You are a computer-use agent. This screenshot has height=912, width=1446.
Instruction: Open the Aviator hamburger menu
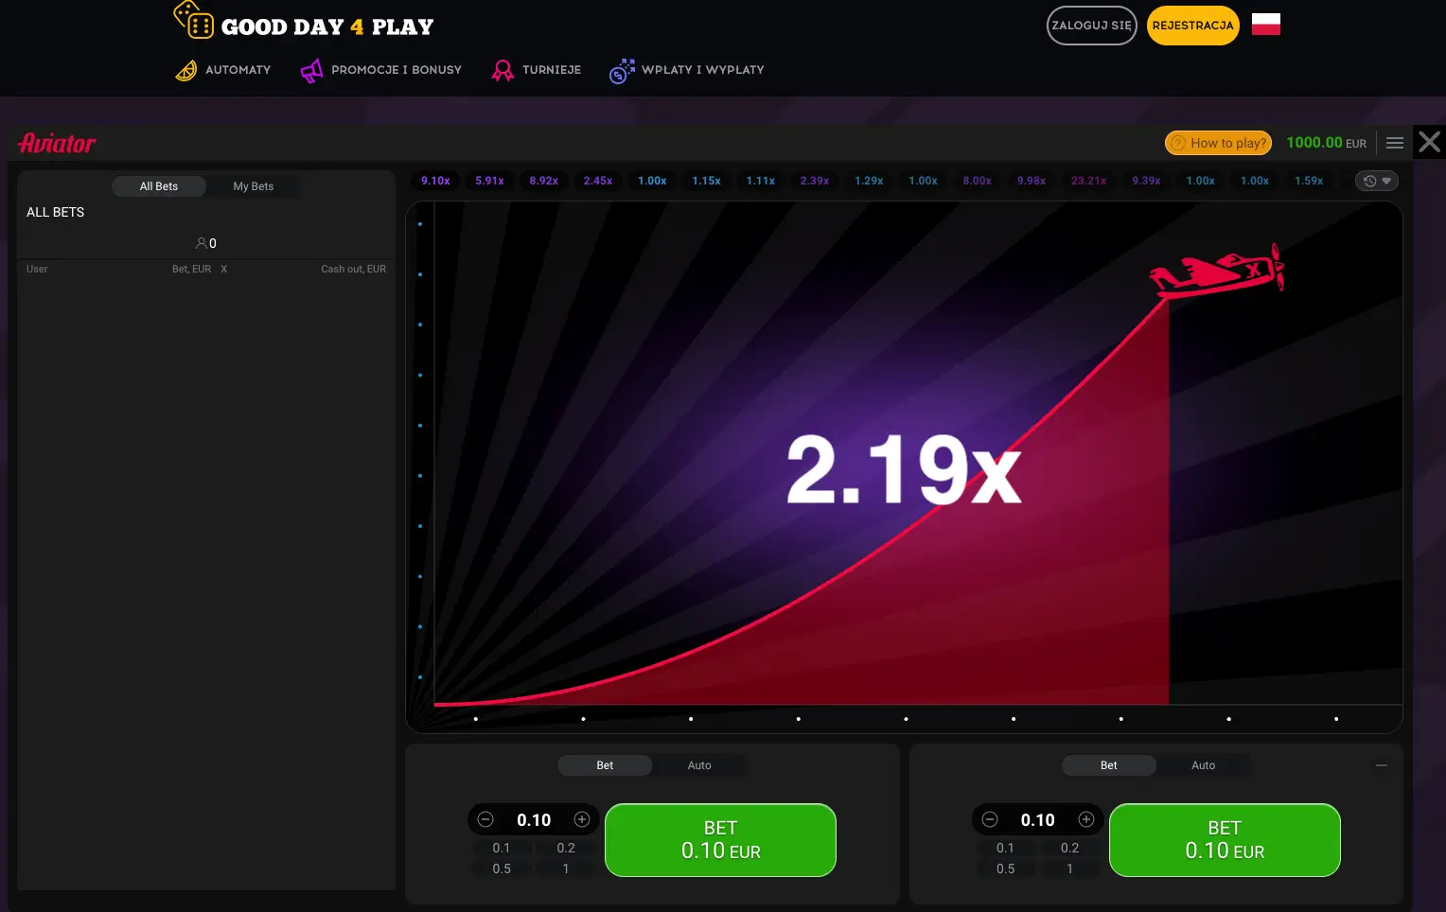(1394, 142)
